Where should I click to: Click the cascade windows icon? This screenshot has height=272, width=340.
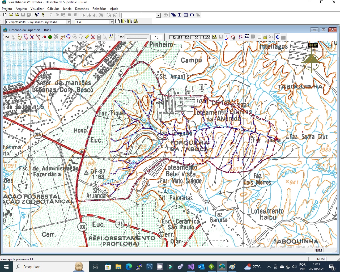(x=173, y=15)
